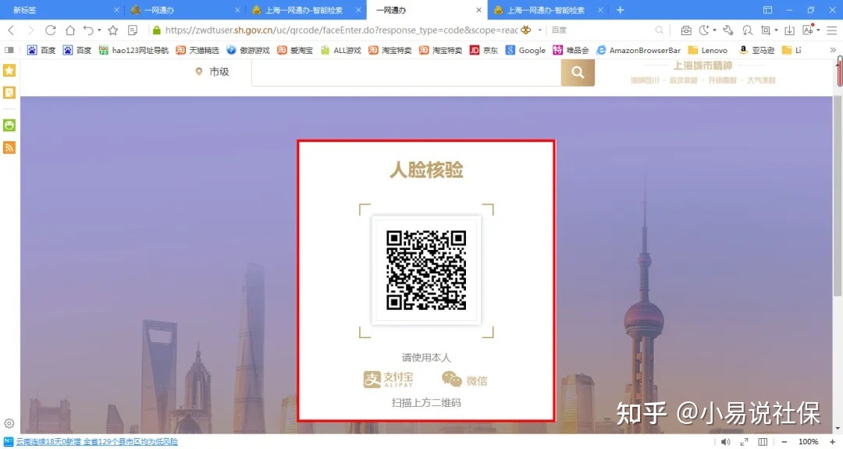Click the bee icon in address bar
843x449 pixels.
[x=526, y=30]
